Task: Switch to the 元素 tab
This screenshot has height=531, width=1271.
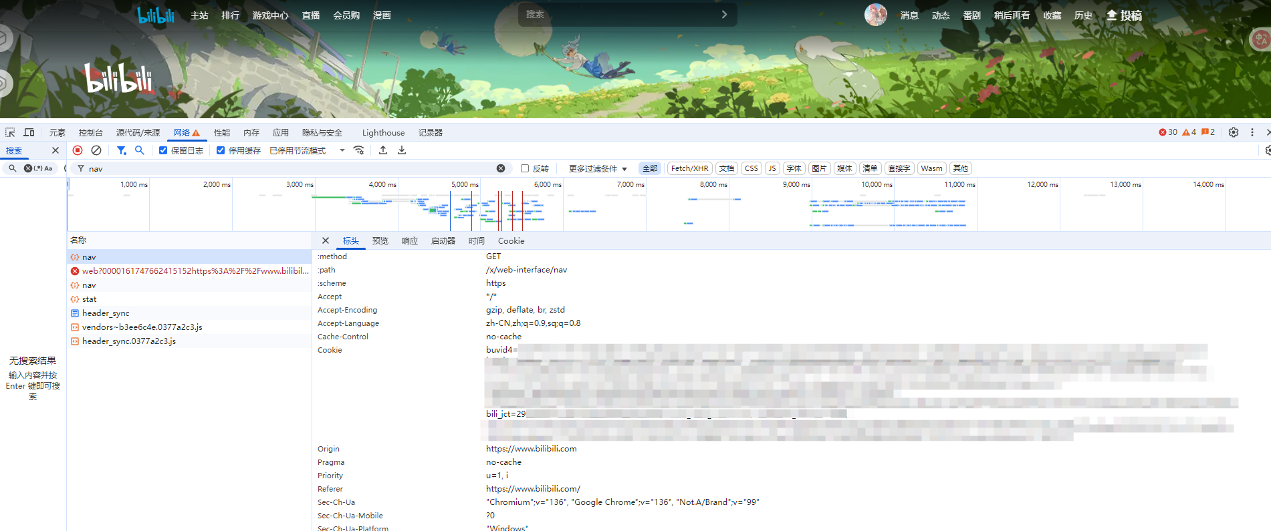Action: (57, 132)
